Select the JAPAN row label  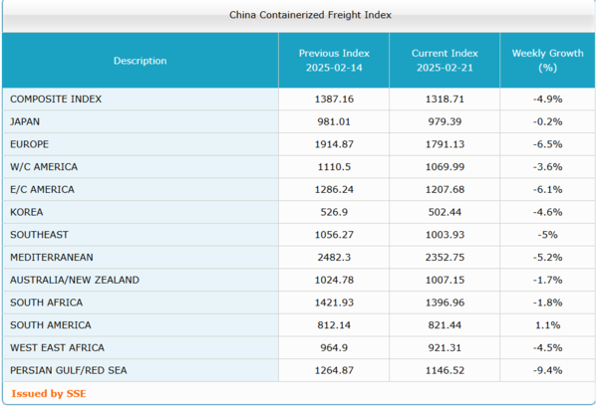pyautogui.click(x=25, y=121)
